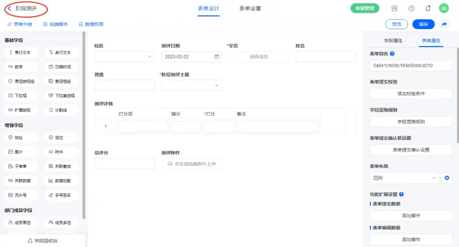Click 添加校验条件 button
Screen dimensions: 459x247
(411, 94)
